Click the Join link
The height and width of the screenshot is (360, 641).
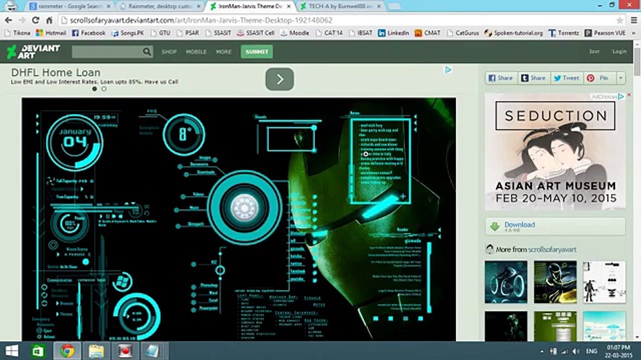594,51
